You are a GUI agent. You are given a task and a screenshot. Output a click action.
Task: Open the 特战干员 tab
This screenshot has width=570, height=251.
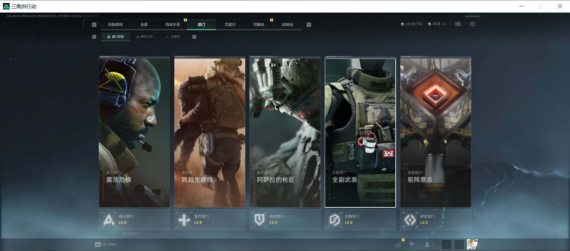173,24
